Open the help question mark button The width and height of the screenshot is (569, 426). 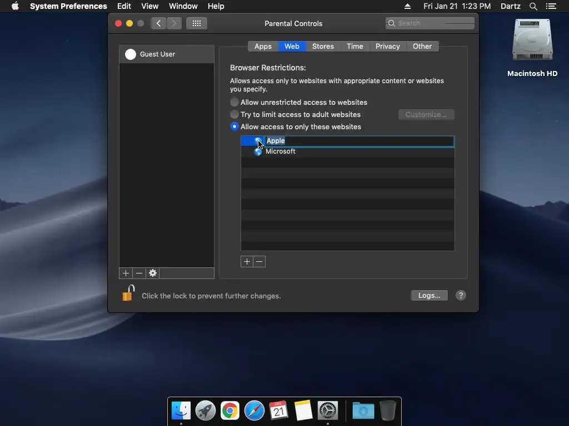[x=461, y=295]
